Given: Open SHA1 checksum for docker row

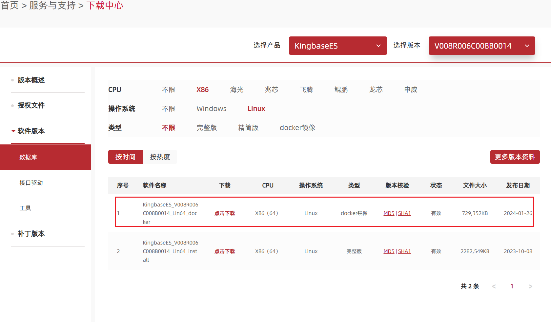Looking at the screenshot, I should point(404,213).
